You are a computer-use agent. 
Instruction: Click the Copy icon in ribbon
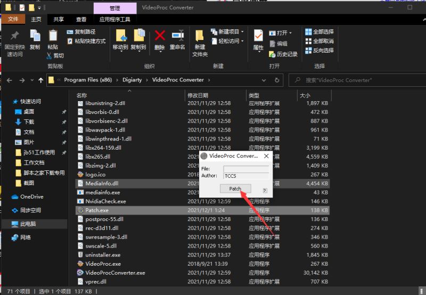point(35,36)
